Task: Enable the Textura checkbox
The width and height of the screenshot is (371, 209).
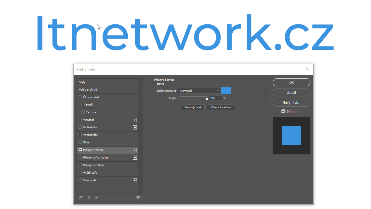Action: click(83, 112)
